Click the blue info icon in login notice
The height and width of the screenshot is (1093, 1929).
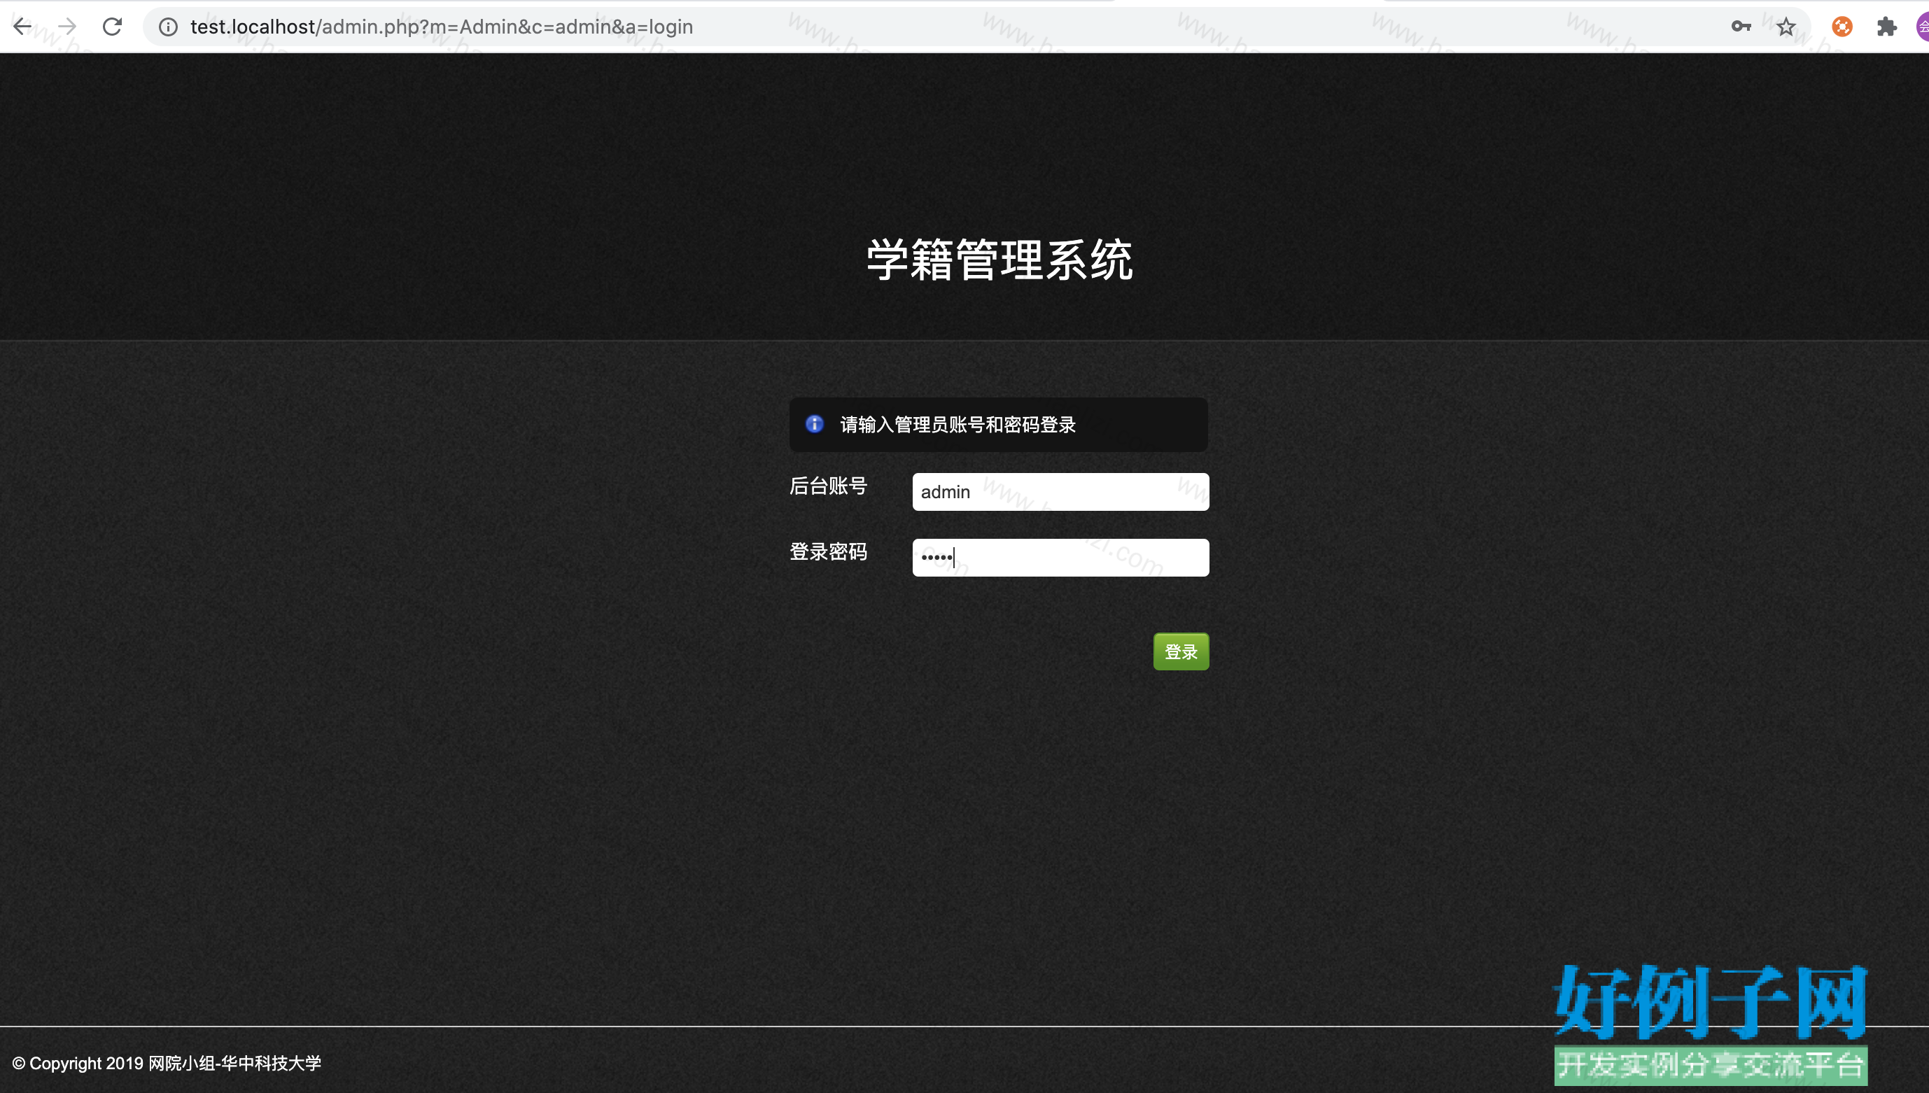tap(814, 424)
